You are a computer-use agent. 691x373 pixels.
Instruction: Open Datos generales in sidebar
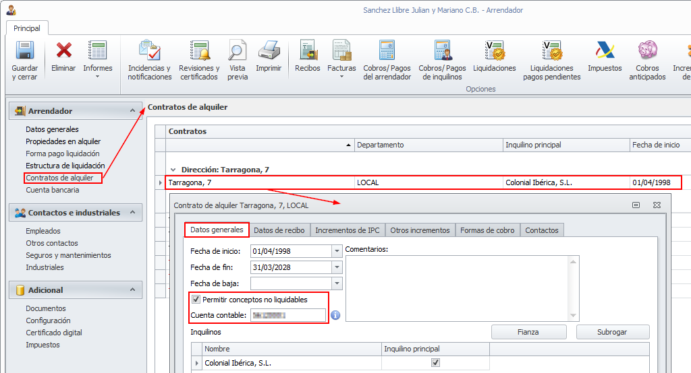click(52, 129)
